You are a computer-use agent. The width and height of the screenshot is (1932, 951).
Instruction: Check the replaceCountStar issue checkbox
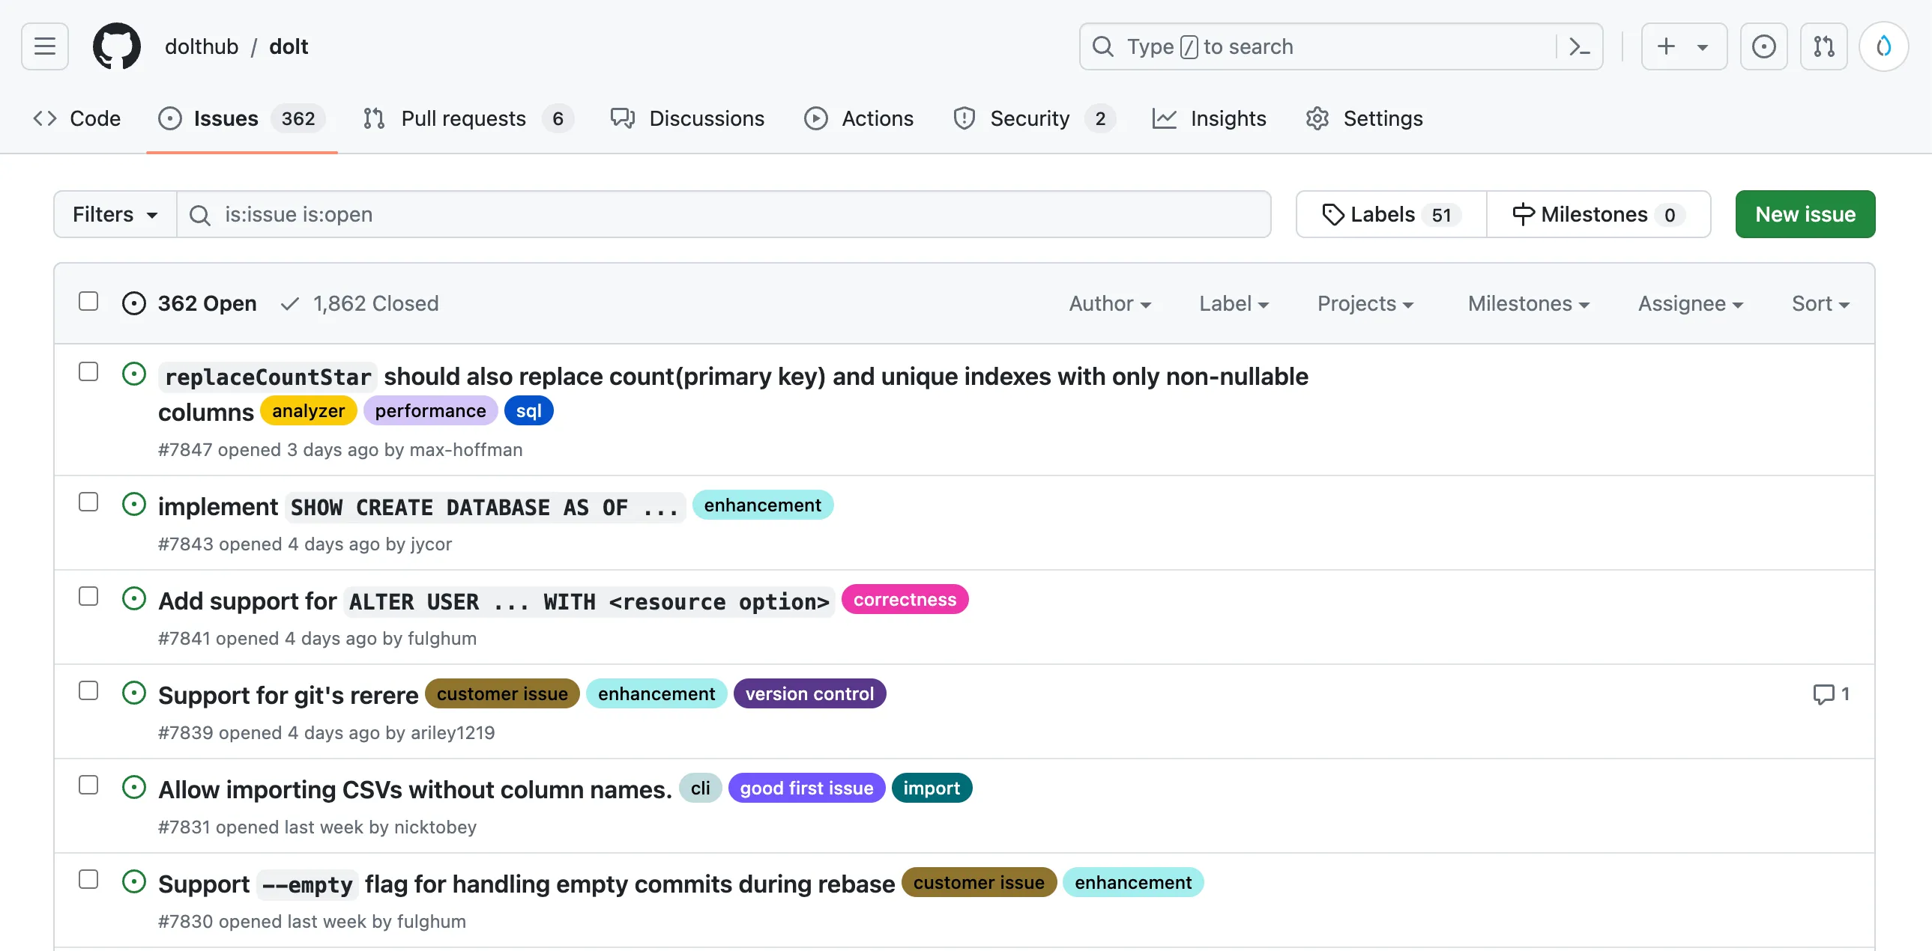point(88,371)
